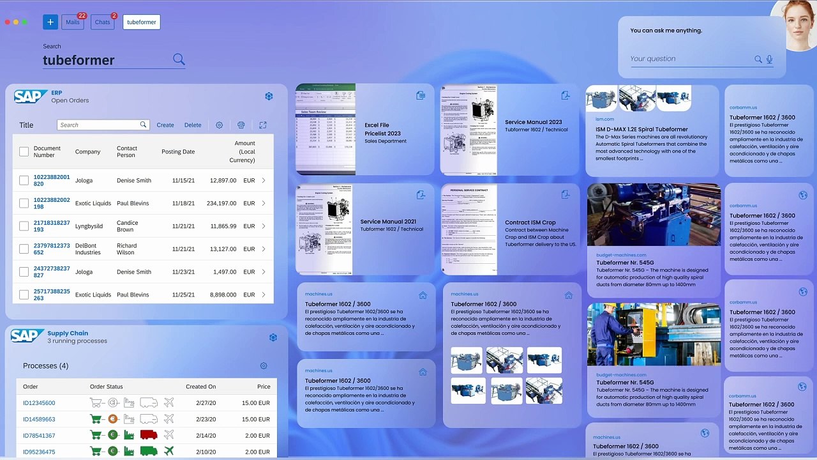Click Delete in Open Orders toolbar

[x=193, y=125]
